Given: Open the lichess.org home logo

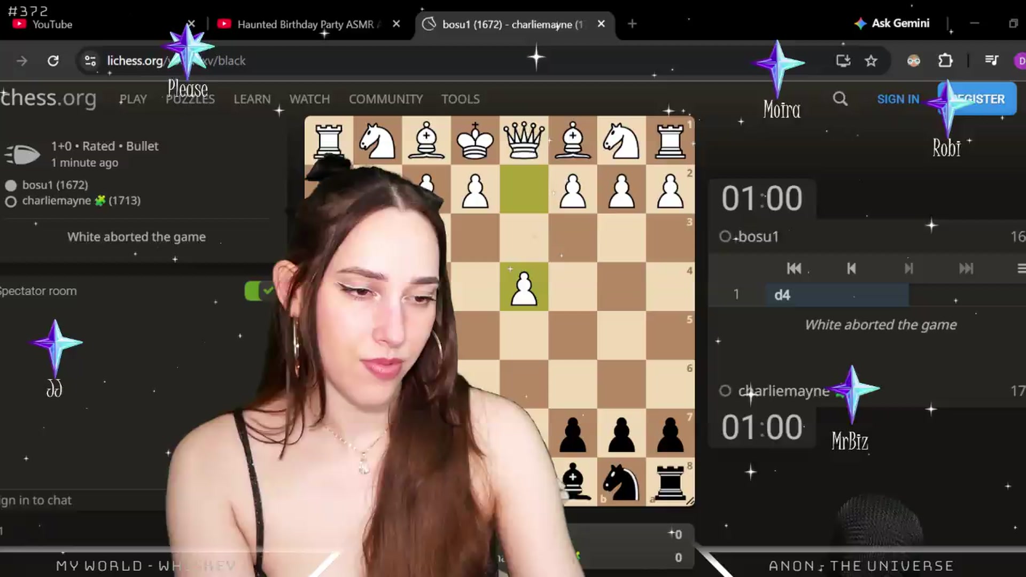Looking at the screenshot, I should point(48,98).
